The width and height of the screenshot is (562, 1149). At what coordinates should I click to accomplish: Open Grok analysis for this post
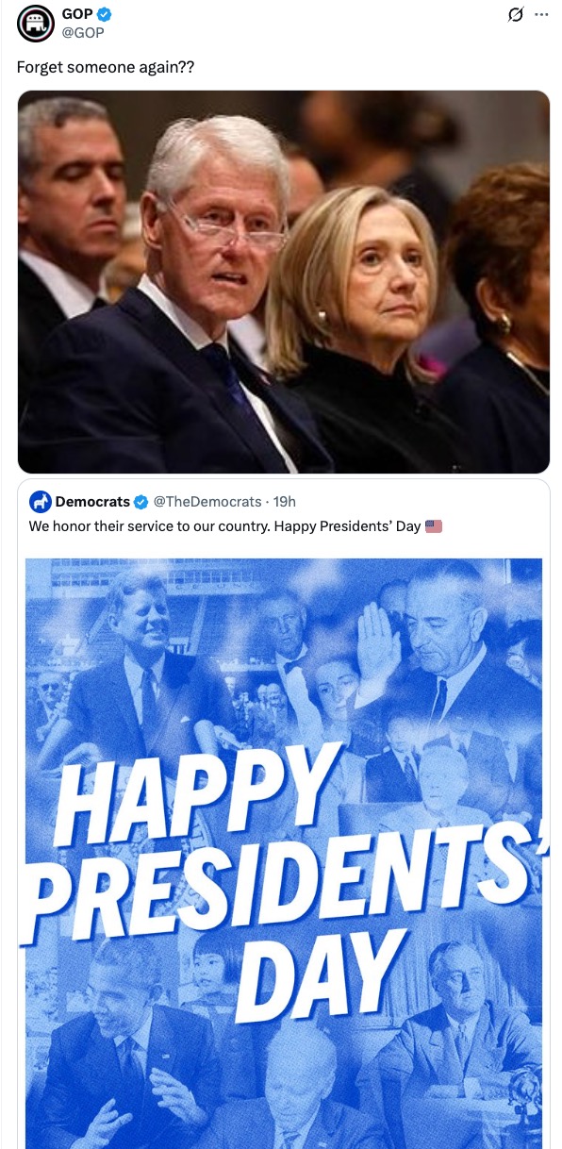pos(515,16)
